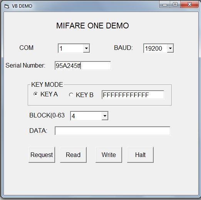Click the Request button
The height and width of the screenshot is (200, 201).
point(42,155)
